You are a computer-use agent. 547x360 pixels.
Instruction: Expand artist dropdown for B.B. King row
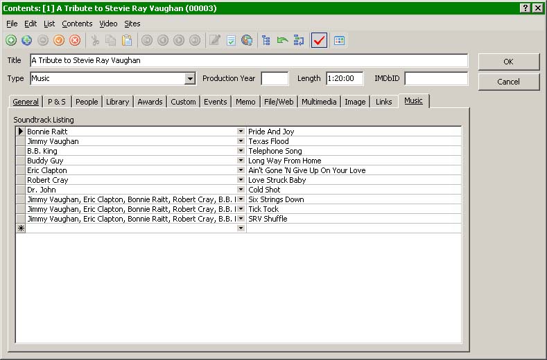point(241,151)
